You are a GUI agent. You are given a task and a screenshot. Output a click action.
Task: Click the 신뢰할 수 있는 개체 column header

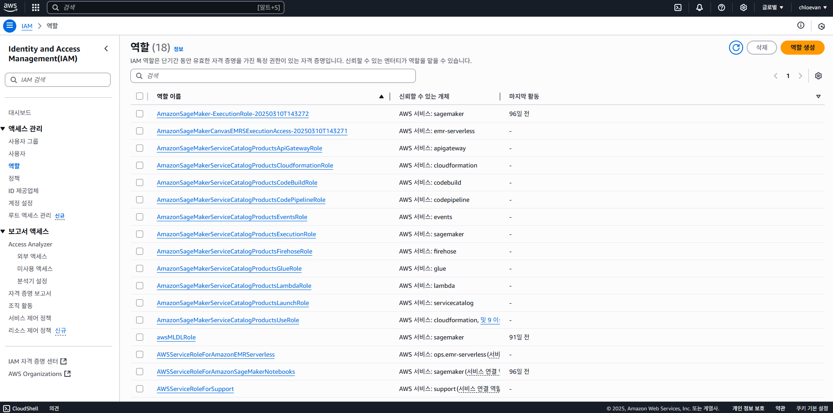tap(424, 97)
